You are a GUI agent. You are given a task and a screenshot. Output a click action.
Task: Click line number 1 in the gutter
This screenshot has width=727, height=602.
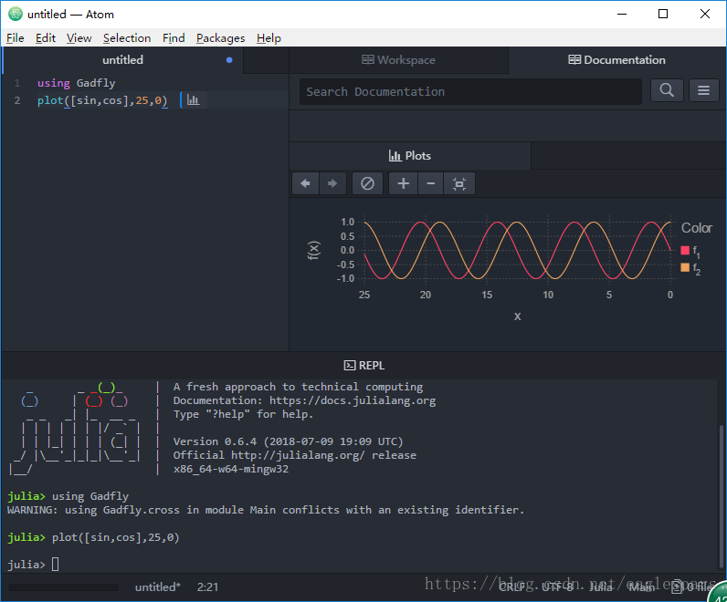17,83
